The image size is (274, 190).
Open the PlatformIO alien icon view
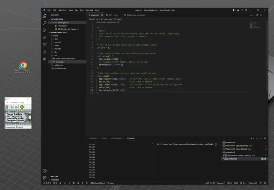coord(44,59)
